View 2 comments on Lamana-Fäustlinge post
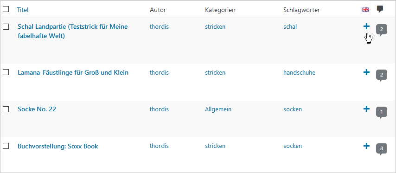Viewport: 396px width, 173px height. [x=382, y=76]
